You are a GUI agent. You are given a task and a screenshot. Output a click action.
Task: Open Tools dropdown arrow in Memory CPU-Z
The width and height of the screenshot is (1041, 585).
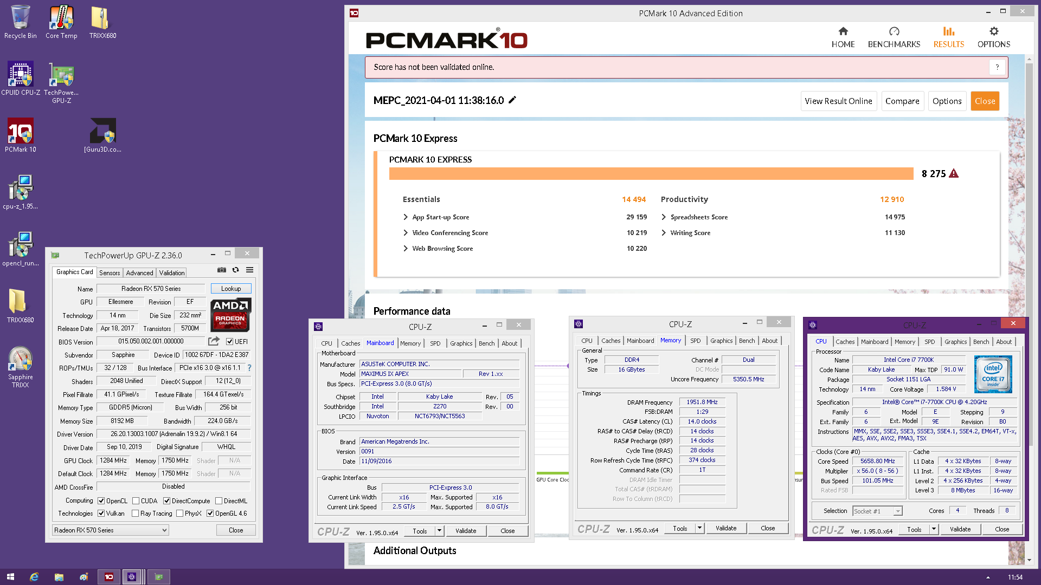pyautogui.click(x=700, y=528)
